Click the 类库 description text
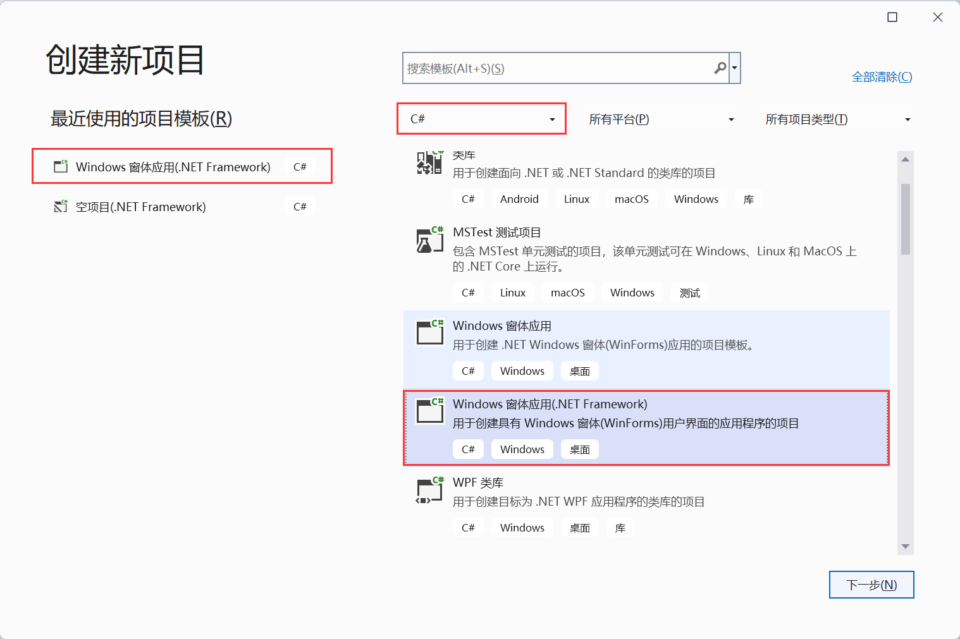This screenshot has height=639, width=960. [584, 173]
